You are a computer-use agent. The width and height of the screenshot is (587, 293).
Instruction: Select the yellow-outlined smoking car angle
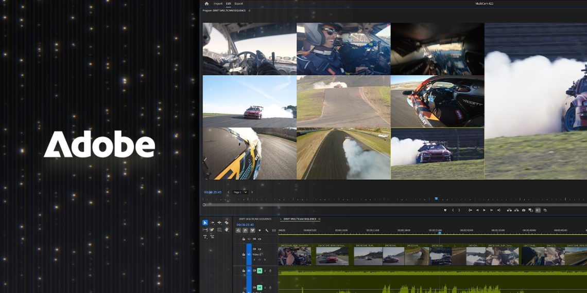(x=437, y=154)
